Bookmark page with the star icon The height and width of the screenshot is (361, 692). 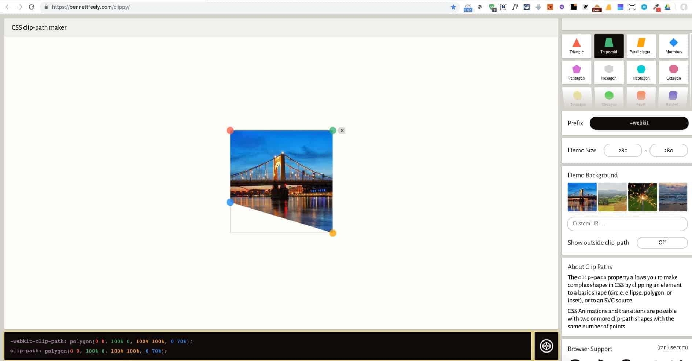pos(453,7)
